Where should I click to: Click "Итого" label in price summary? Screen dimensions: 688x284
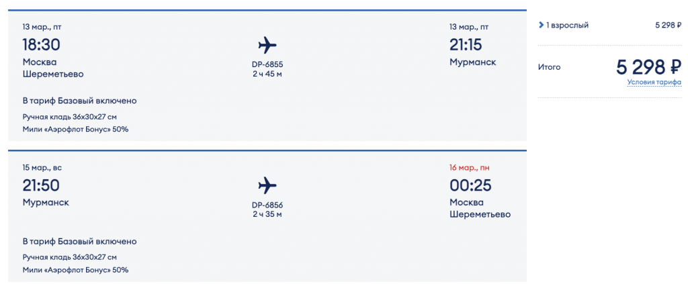pos(549,67)
